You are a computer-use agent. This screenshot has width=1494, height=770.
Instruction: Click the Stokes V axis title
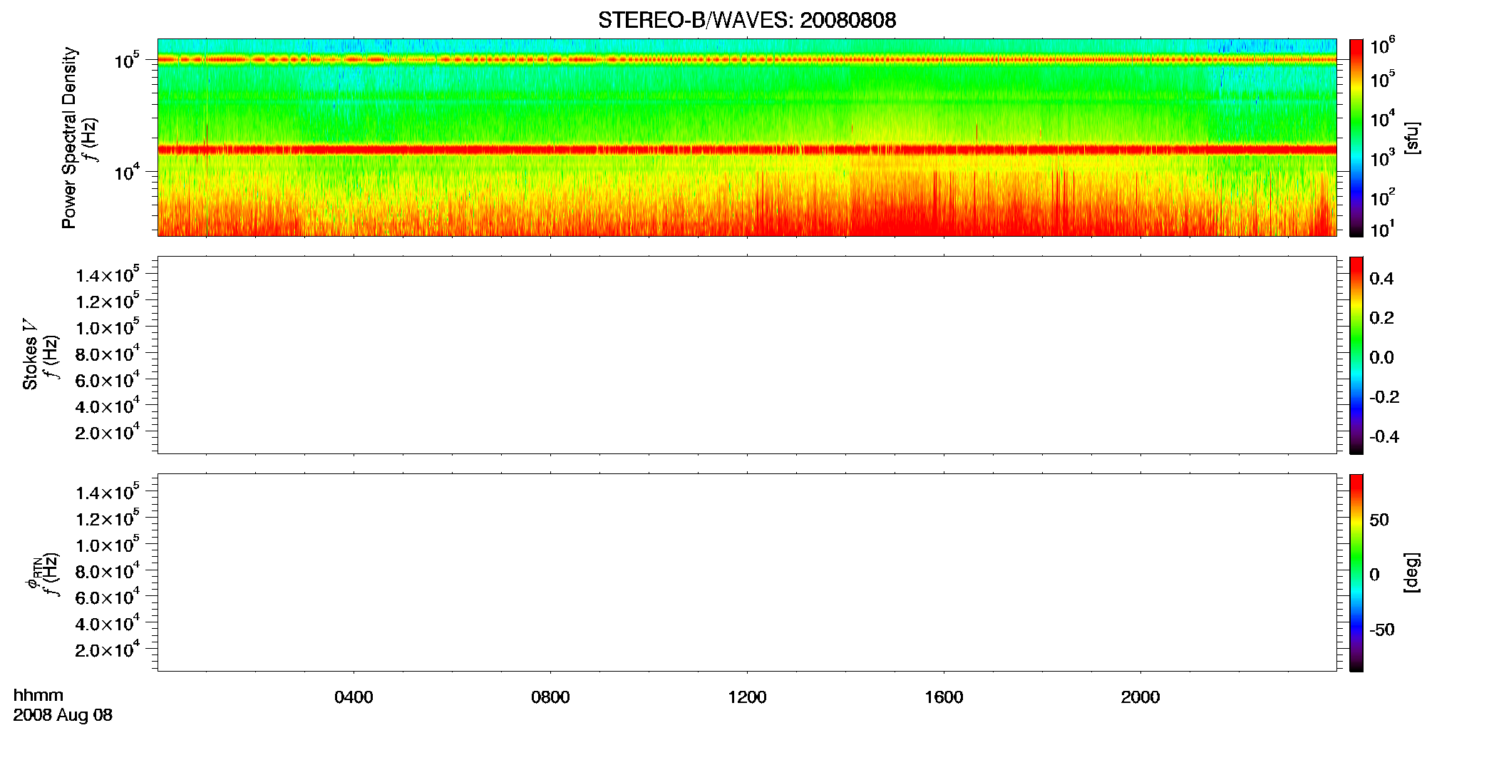tap(30, 354)
